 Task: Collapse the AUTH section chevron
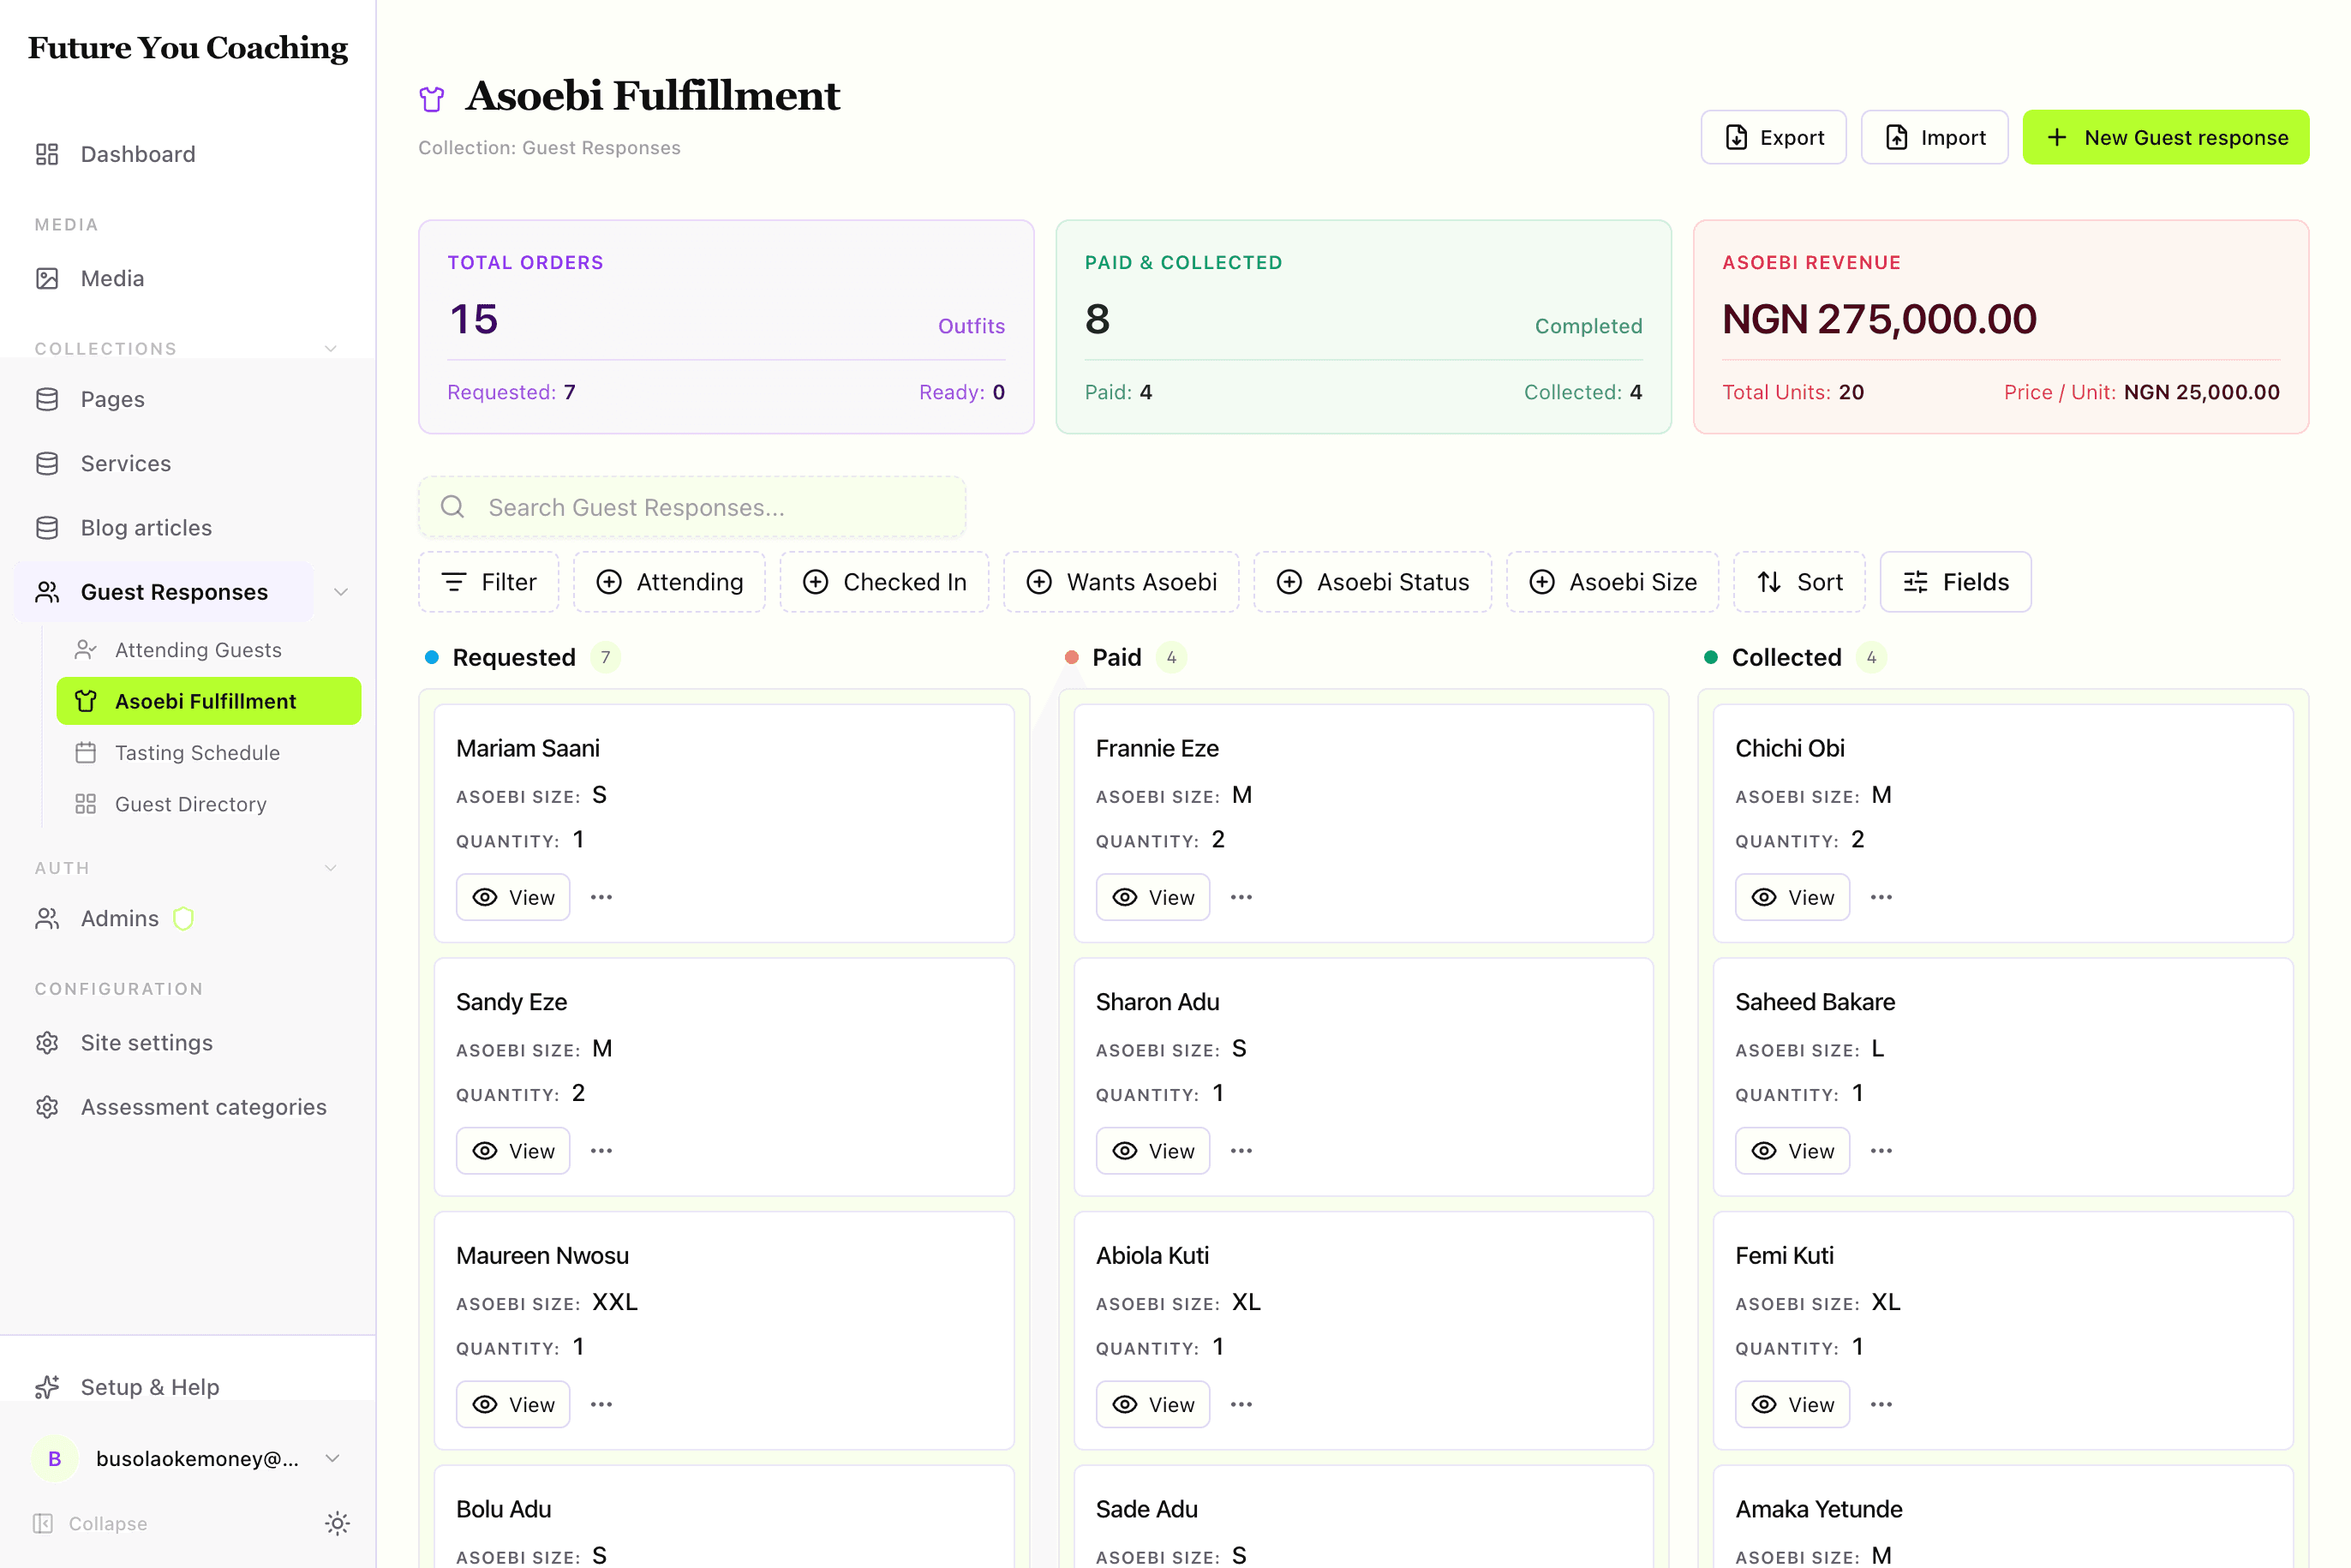(331, 868)
